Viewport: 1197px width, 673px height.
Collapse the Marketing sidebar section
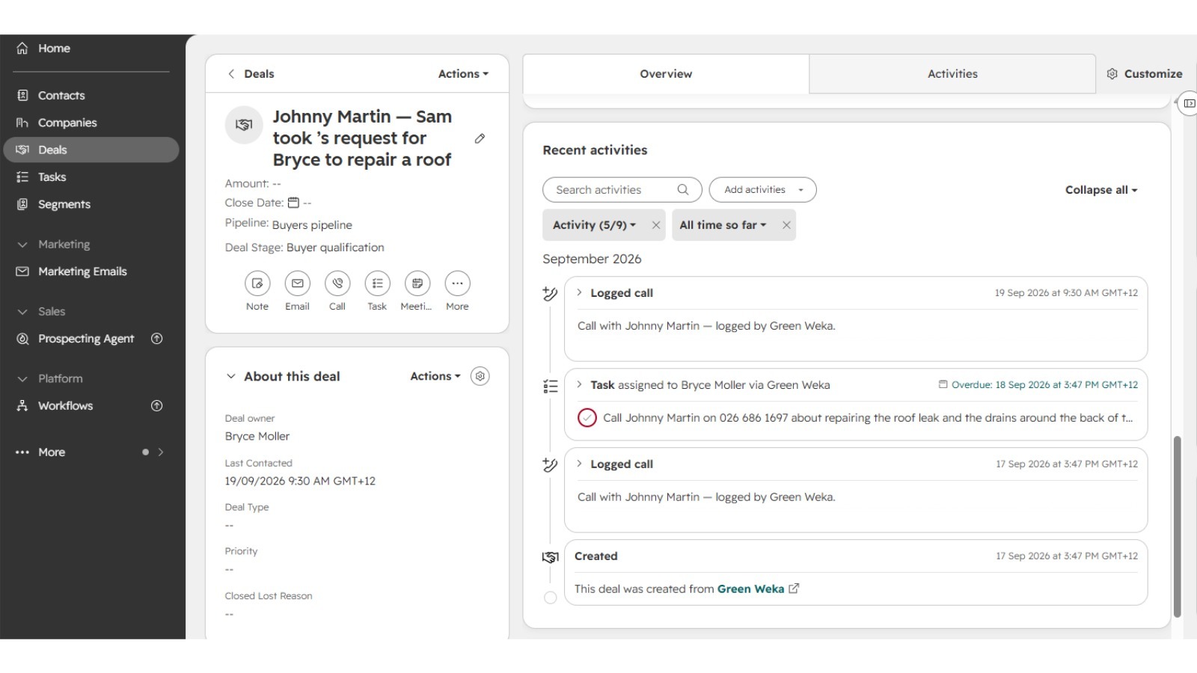click(x=22, y=245)
